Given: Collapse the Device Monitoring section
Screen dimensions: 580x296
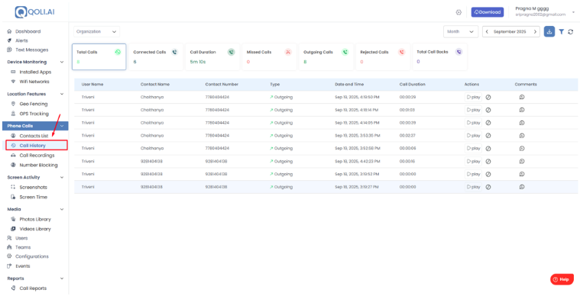Looking at the screenshot, I should click(62, 62).
